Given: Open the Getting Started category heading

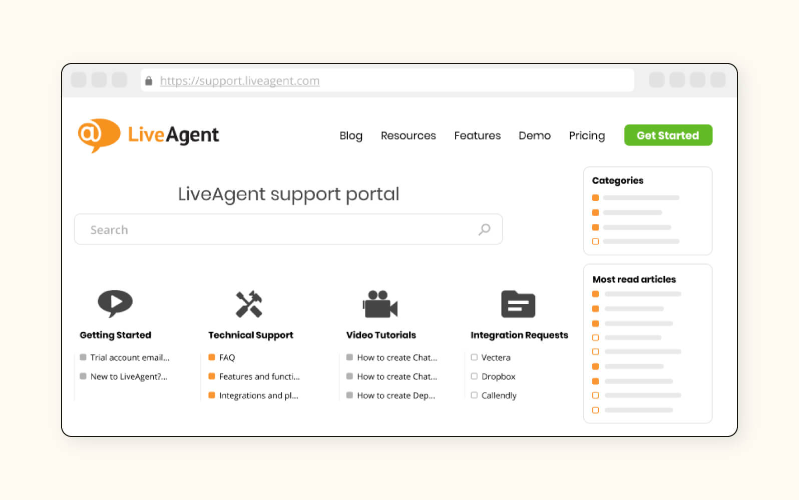Looking at the screenshot, I should (x=115, y=335).
